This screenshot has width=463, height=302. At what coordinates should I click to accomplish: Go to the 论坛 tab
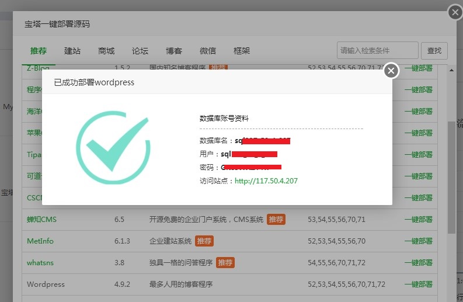[x=140, y=51]
